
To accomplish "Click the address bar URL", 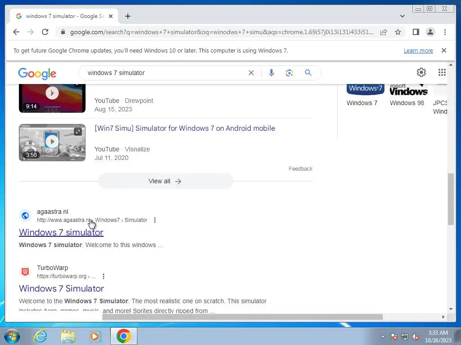I will 222,32.
